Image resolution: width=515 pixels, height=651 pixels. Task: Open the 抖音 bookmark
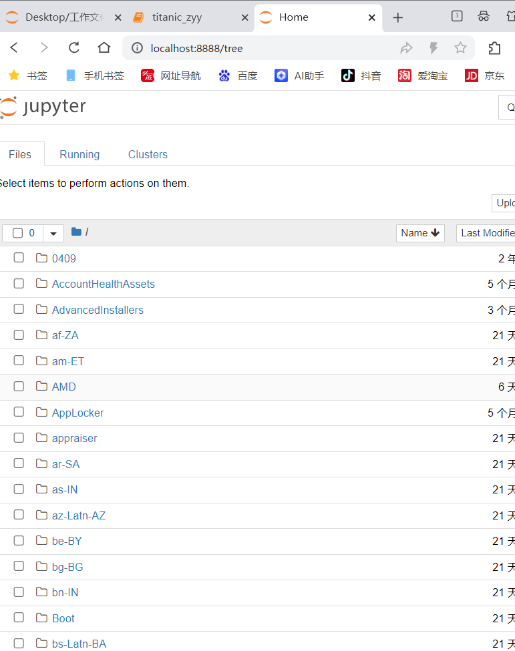pos(361,75)
